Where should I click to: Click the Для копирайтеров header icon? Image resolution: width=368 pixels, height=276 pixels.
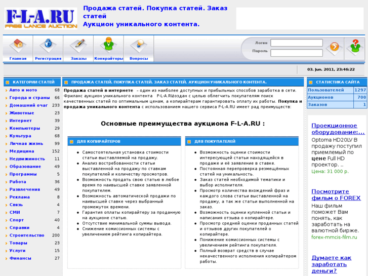(71, 142)
